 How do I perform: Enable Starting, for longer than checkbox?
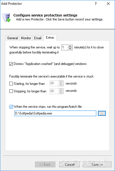pos(11,84)
